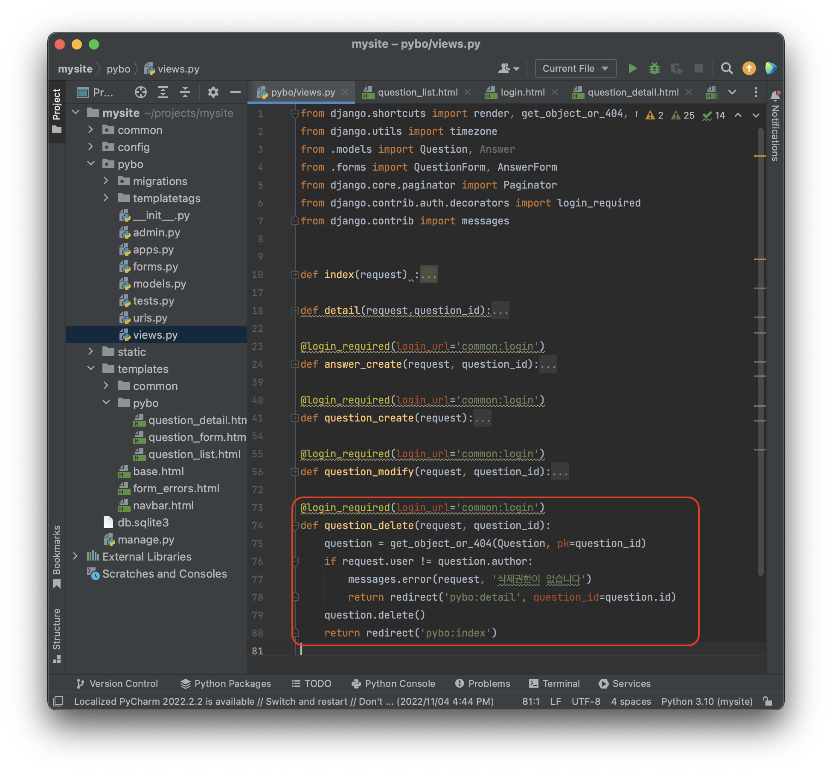Toggle the read-only lock icon in status bar

pos(768,701)
